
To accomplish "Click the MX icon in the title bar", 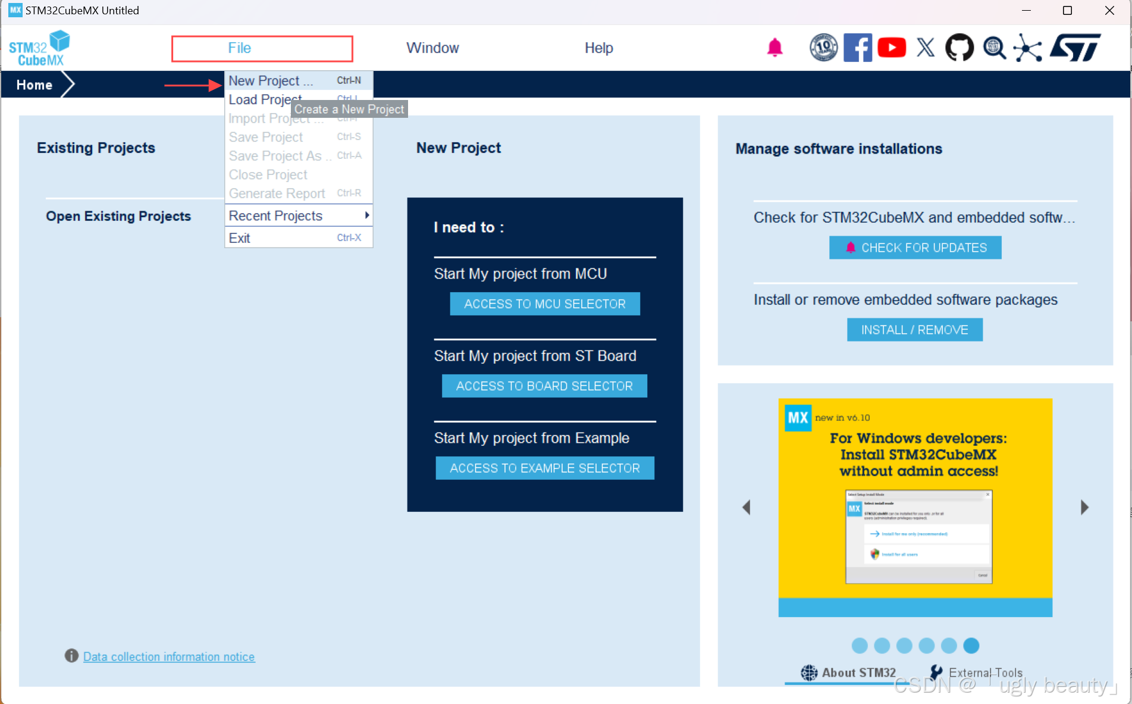I will pos(15,10).
